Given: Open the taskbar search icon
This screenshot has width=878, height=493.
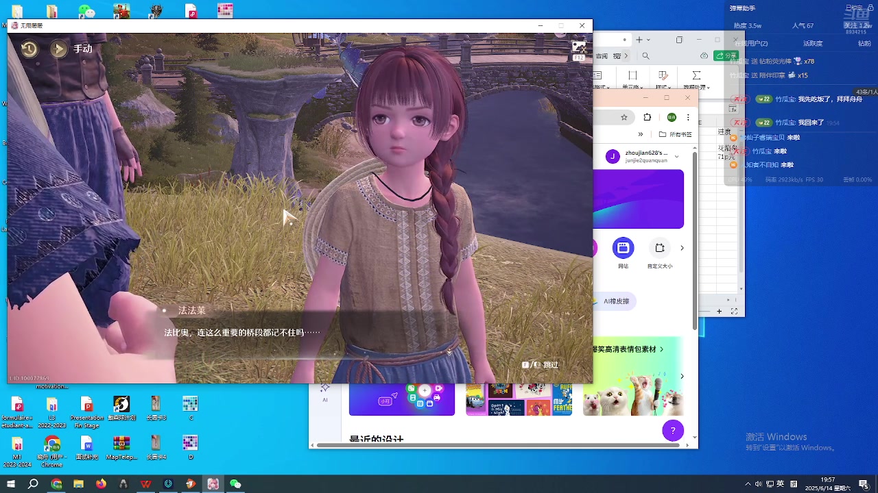Looking at the screenshot, I should pyautogui.click(x=33, y=484).
